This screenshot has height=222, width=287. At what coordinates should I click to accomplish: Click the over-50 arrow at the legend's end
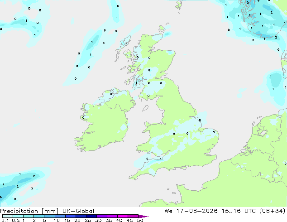tap(143, 216)
